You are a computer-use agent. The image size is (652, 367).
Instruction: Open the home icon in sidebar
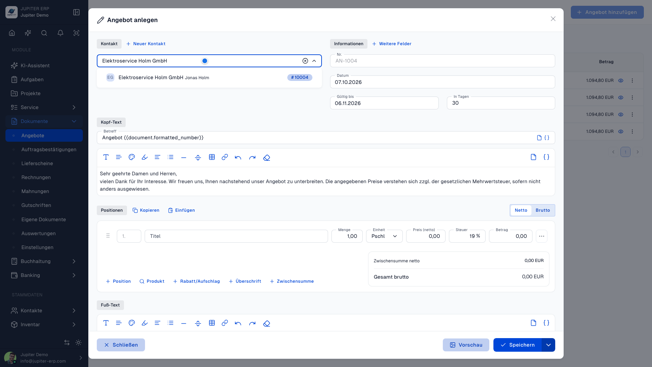point(12,33)
